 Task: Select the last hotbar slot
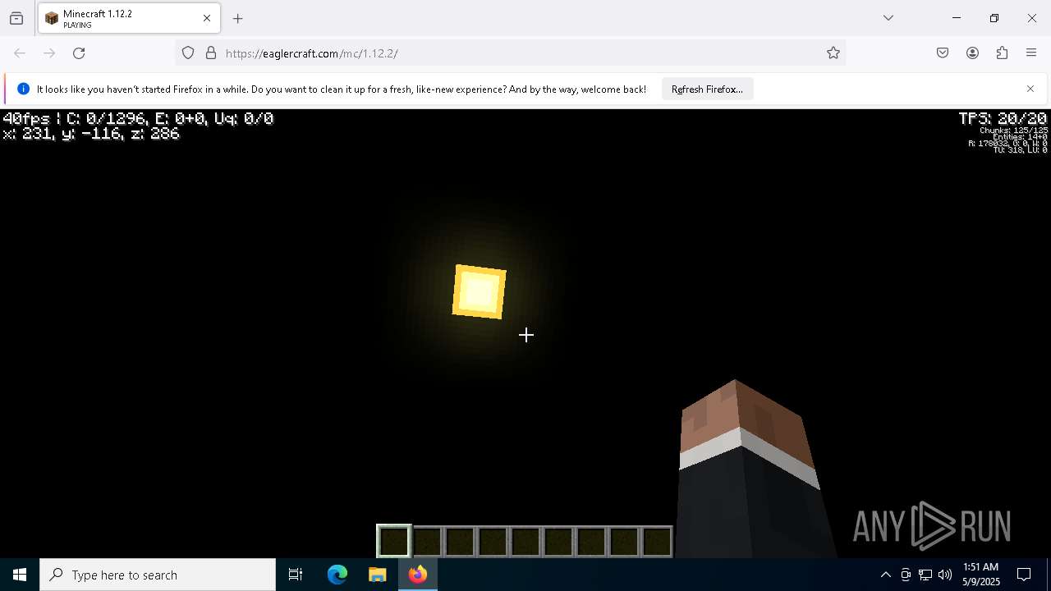click(657, 542)
